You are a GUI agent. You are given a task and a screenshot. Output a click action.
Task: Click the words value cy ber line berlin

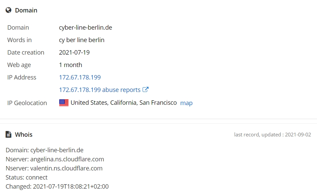pos(82,40)
